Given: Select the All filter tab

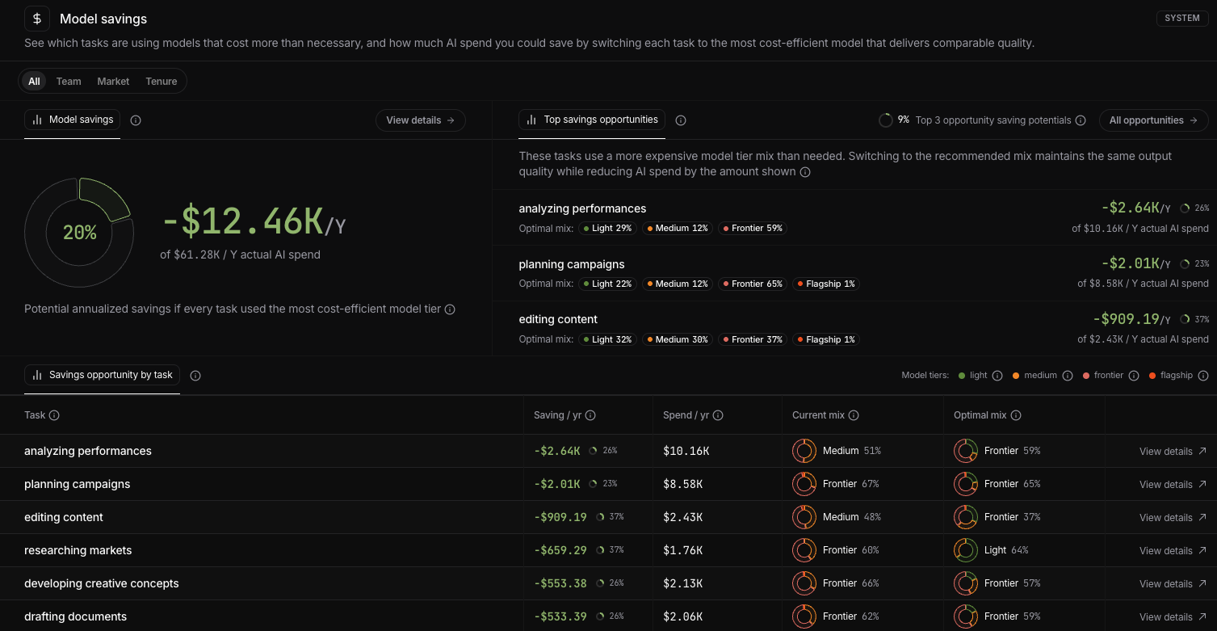Looking at the screenshot, I should pos(34,81).
